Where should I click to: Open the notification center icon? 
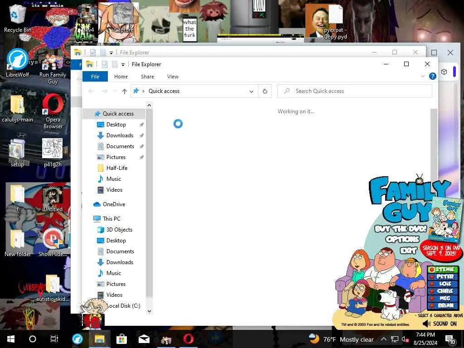pyautogui.click(x=450, y=339)
